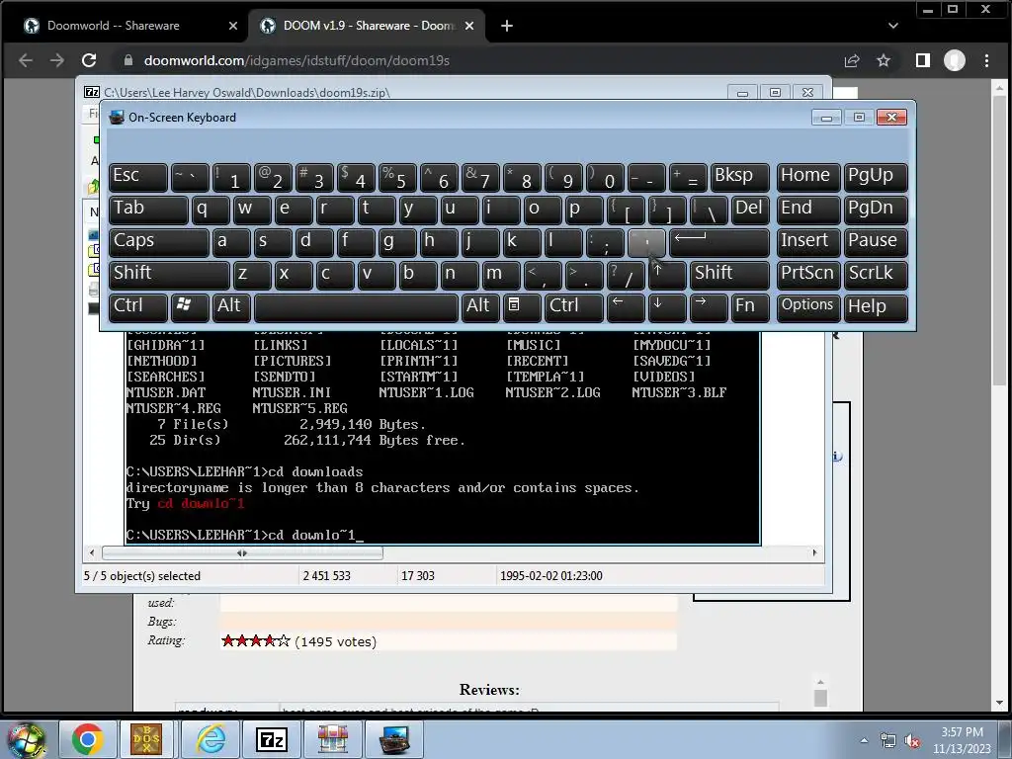Click the reviews scrollbar up arrow
This screenshot has height=759, width=1012.
(820, 682)
